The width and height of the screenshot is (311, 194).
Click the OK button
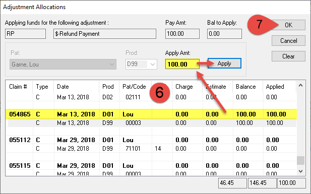[x=288, y=25]
